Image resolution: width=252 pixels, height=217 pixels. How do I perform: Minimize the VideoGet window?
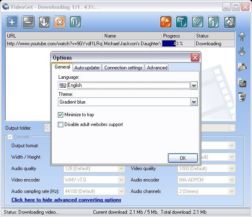[x=226, y=7]
